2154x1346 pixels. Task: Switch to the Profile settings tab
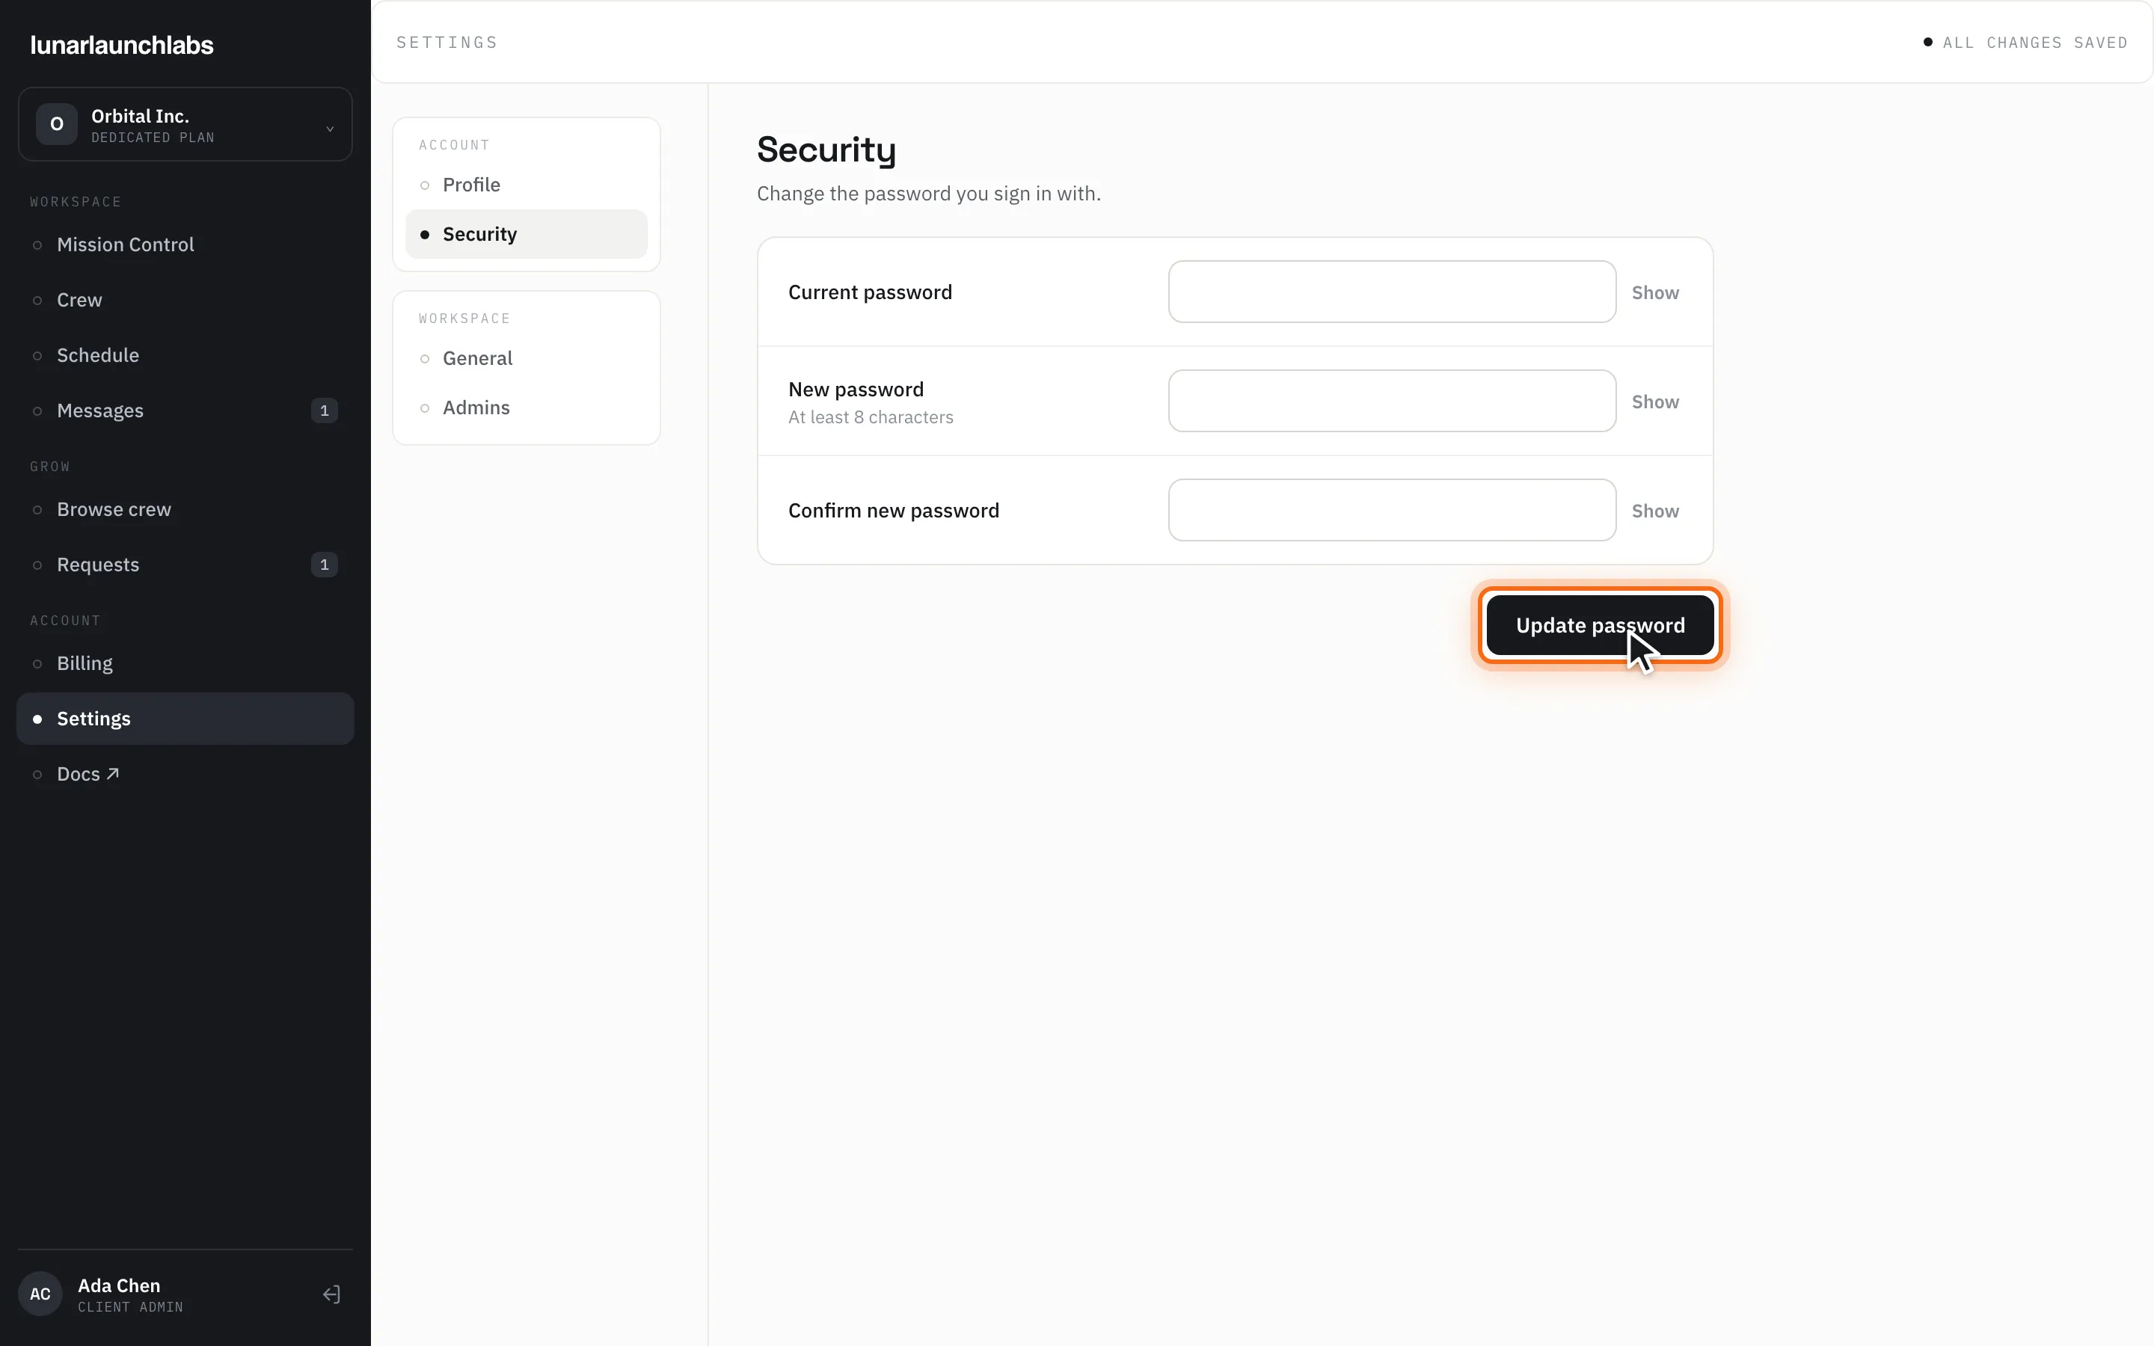click(x=526, y=185)
